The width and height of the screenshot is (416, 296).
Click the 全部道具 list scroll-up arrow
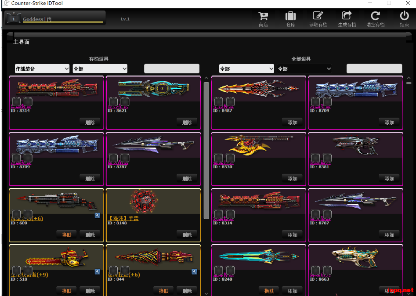[x=409, y=78]
